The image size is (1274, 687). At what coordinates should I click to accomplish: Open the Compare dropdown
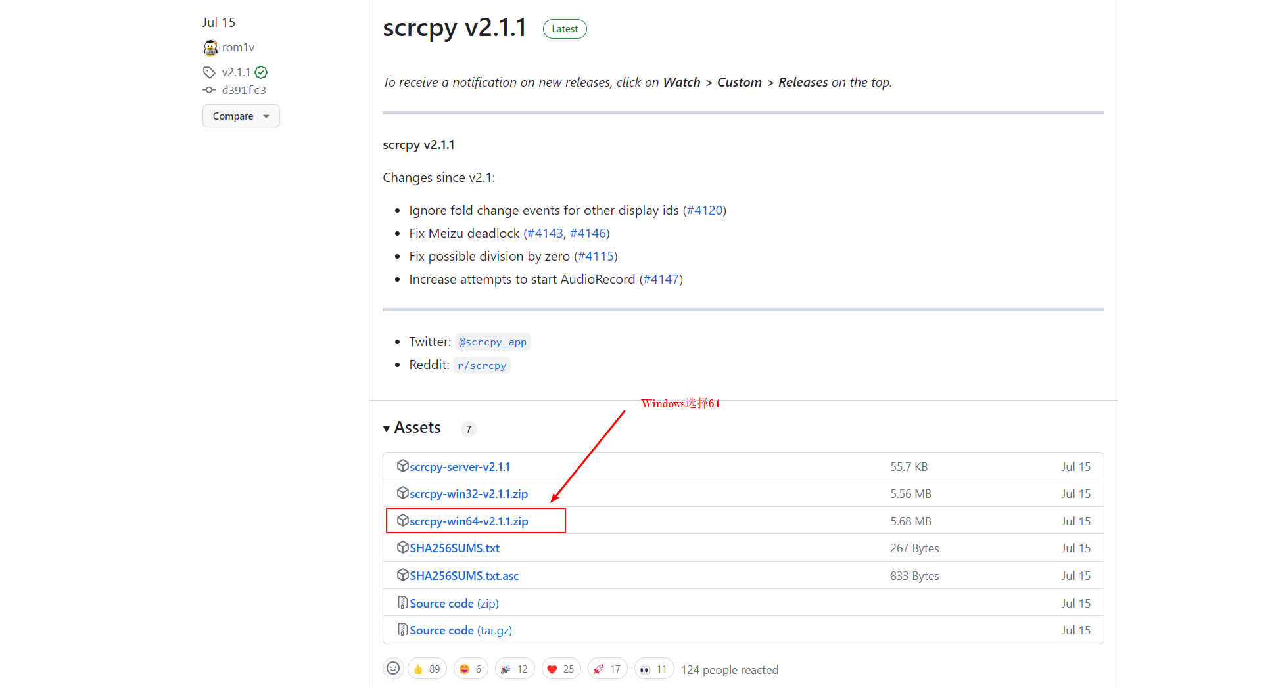(241, 116)
